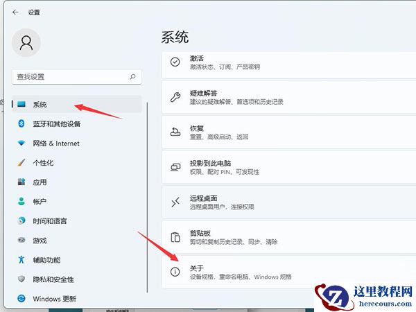Image resolution: width=416 pixels, height=312 pixels.
Task: Click the 关于 info circle icon
Action: pyautogui.click(x=175, y=272)
